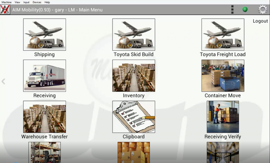Click the AIM Mobility Main Menu title
Screen dimensions: 270x163
(x=57, y=10)
